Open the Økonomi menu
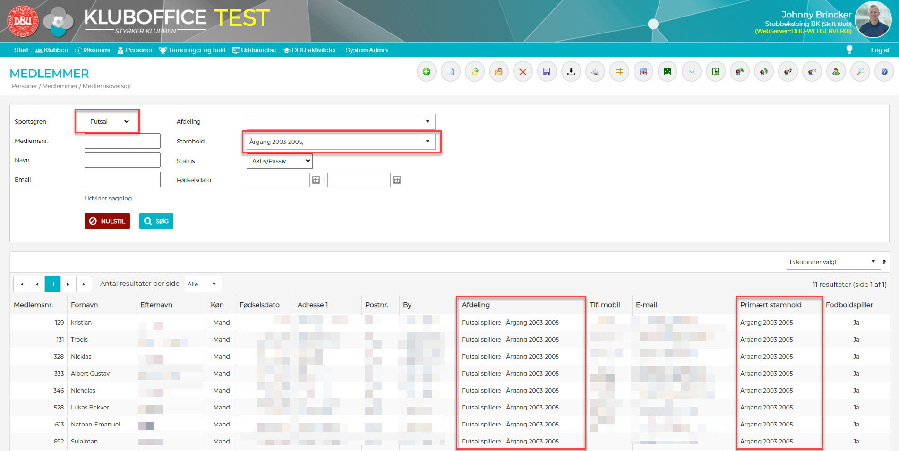Viewport: 899px width, 451px height. point(93,50)
